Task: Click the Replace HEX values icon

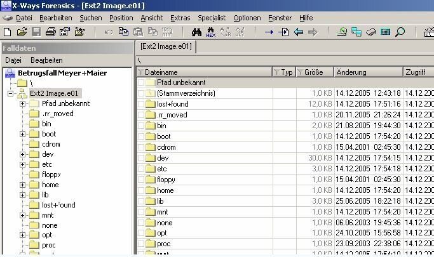Action: [x=240, y=32]
